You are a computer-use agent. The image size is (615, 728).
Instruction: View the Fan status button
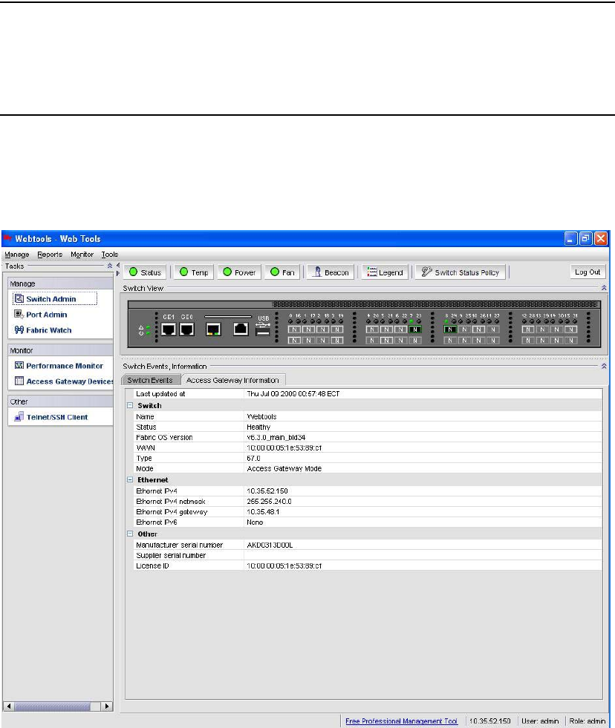[282, 272]
